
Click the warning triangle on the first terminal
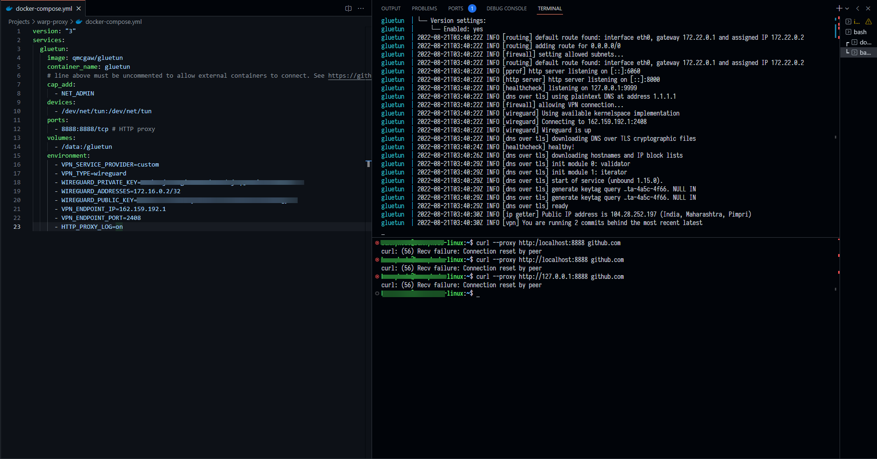869,21
